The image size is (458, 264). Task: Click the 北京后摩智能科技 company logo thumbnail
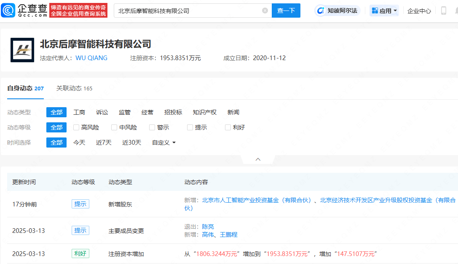click(x=22, y=50)
